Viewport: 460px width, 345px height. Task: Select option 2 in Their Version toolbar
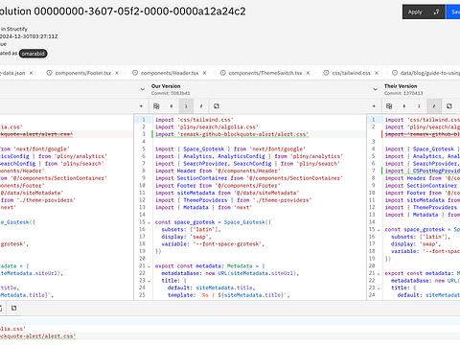click(434, 106)
